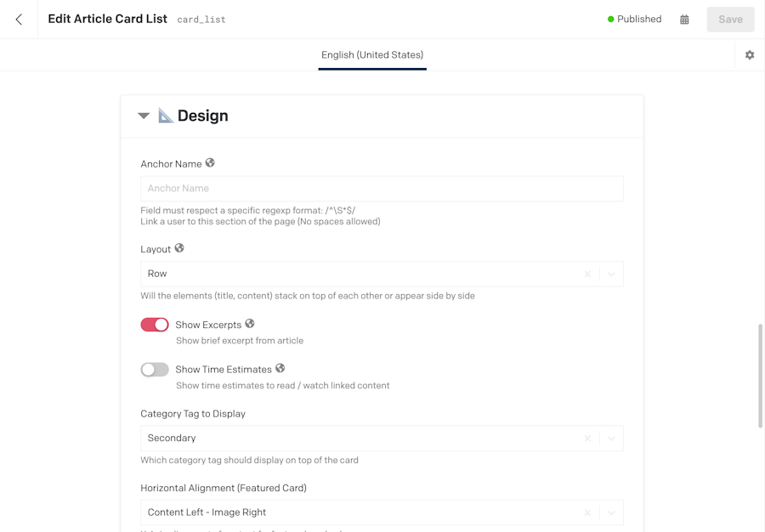Click globe icon beside Show Time Estimates

(280, 368)
